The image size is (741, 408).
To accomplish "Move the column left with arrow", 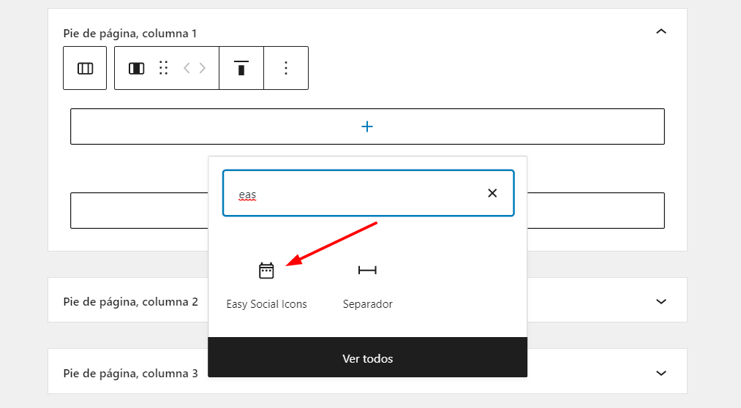I will click(x=187, y=68).
